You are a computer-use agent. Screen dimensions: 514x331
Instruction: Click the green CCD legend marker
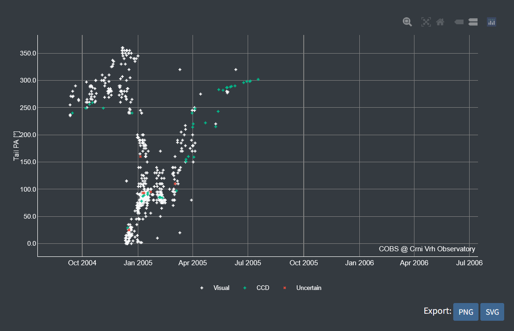[x=245, y=288]
